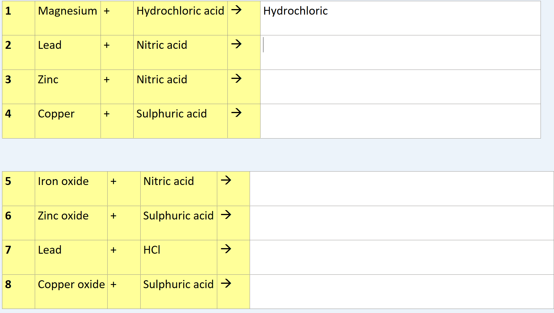Click the row number '1' cell
The width and height of the screenshot is (554, 313).
[x=18, y=18]
